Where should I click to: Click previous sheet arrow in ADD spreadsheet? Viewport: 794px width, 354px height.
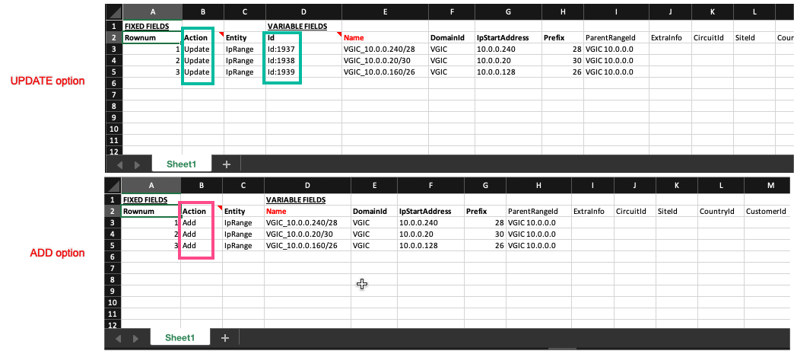point(119,337)
